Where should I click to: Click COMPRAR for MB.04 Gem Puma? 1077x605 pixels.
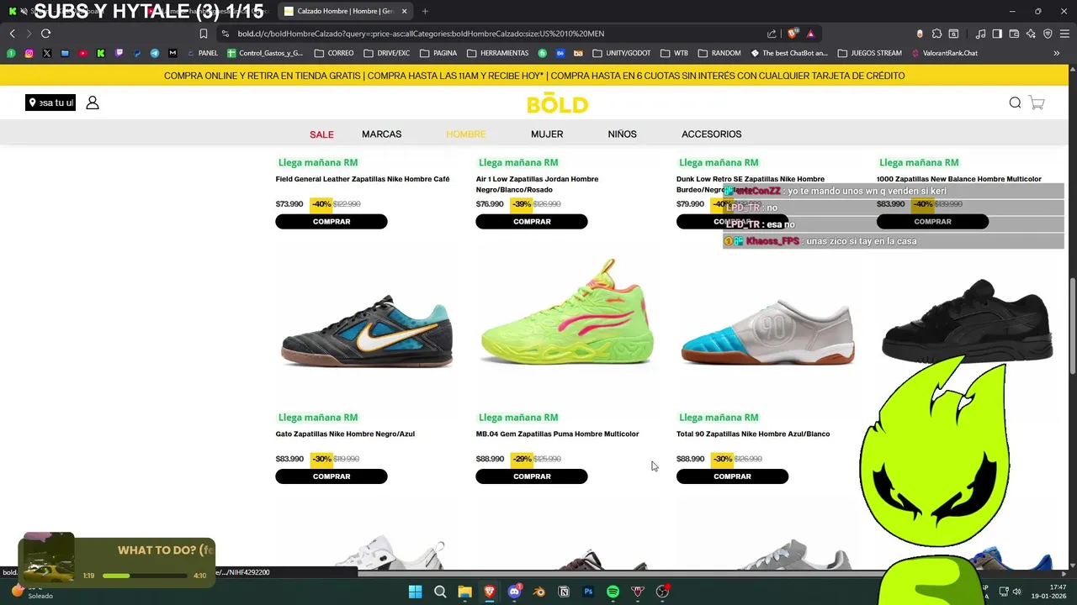(532, 476)
